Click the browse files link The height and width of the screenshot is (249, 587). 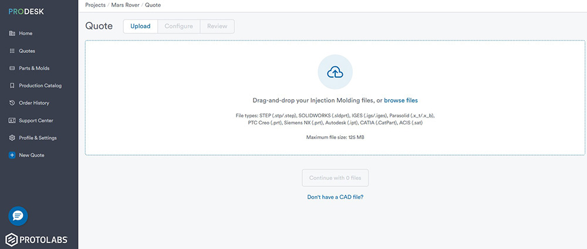tap(401, 100)
